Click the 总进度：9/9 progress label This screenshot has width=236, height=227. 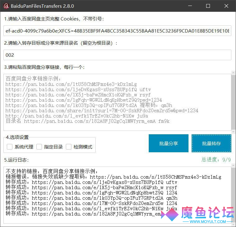(x=216, y=160)
